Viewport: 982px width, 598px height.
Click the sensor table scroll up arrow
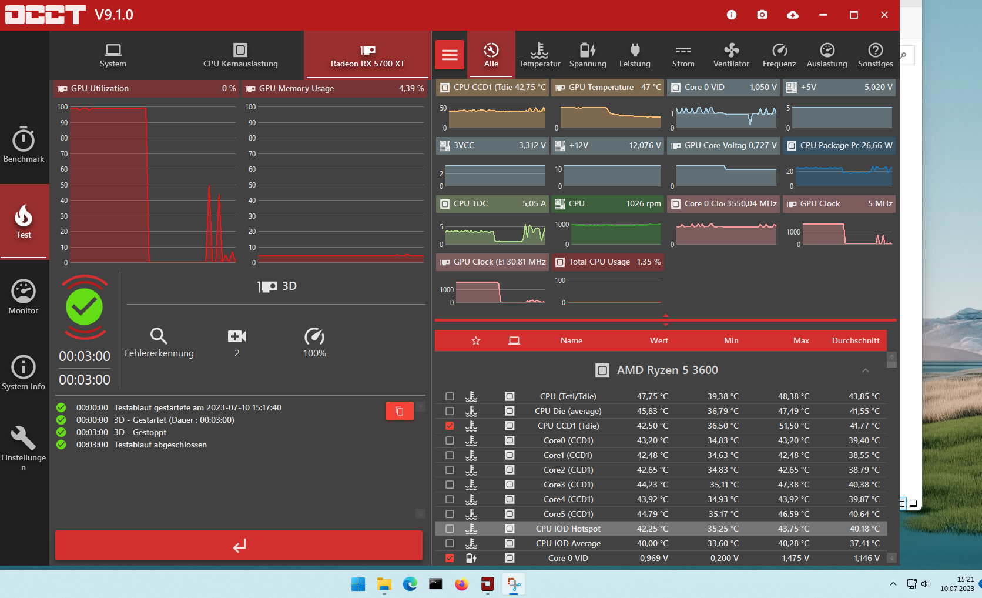891,356
